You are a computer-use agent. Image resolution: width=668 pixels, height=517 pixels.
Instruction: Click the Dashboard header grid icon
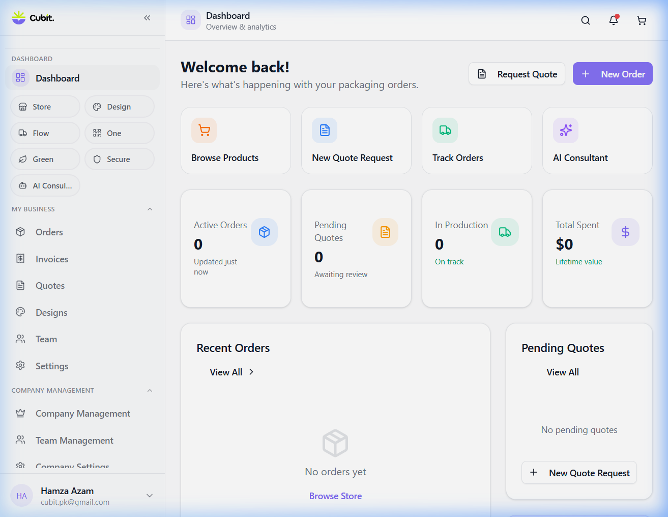pos(191,20)
